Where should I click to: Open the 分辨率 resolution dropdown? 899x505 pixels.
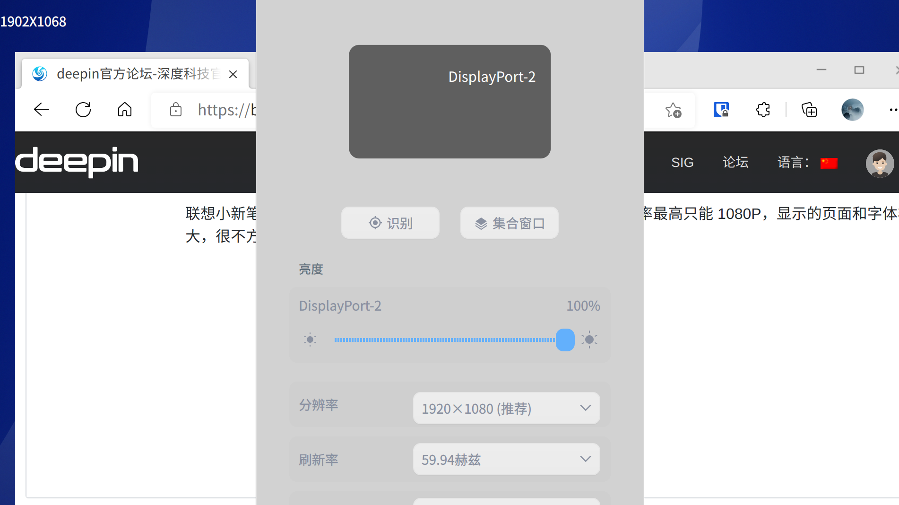pos(507,408)
